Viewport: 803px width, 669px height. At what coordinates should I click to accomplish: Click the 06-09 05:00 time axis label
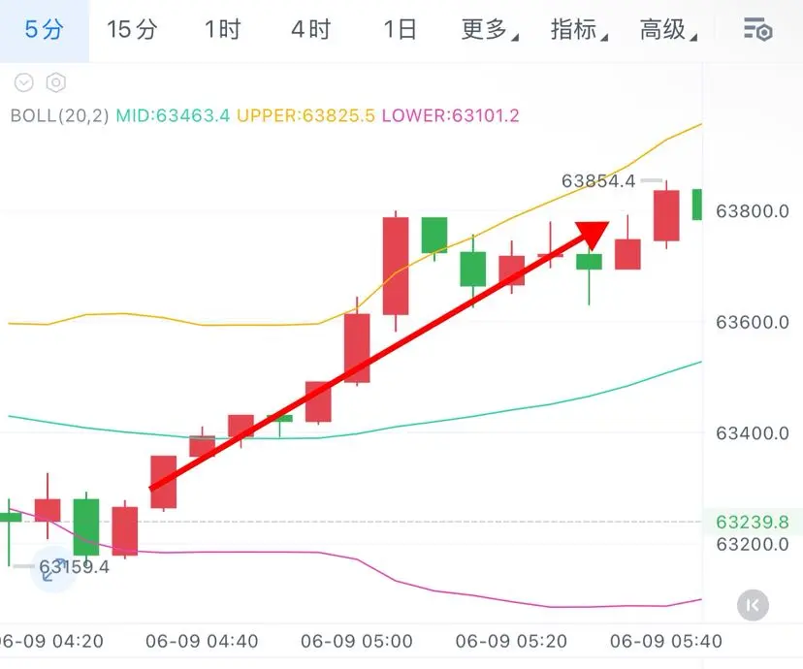[x=357, y=641]
